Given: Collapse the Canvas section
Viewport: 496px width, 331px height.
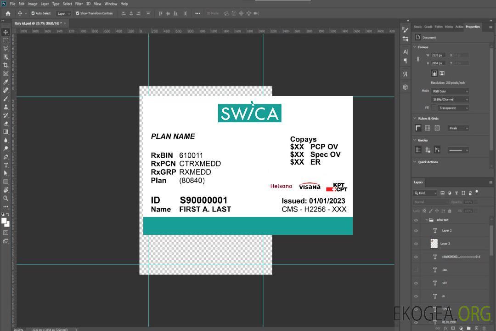Looking at the screenshot, I should 415,47.
